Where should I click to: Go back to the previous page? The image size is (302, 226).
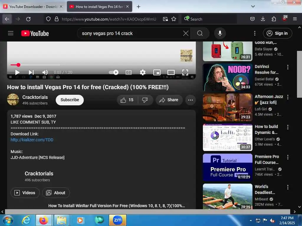click(x=7, y=19)
